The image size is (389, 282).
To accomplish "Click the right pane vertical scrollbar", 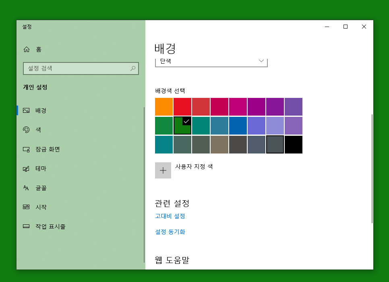I will coord(372,169).
